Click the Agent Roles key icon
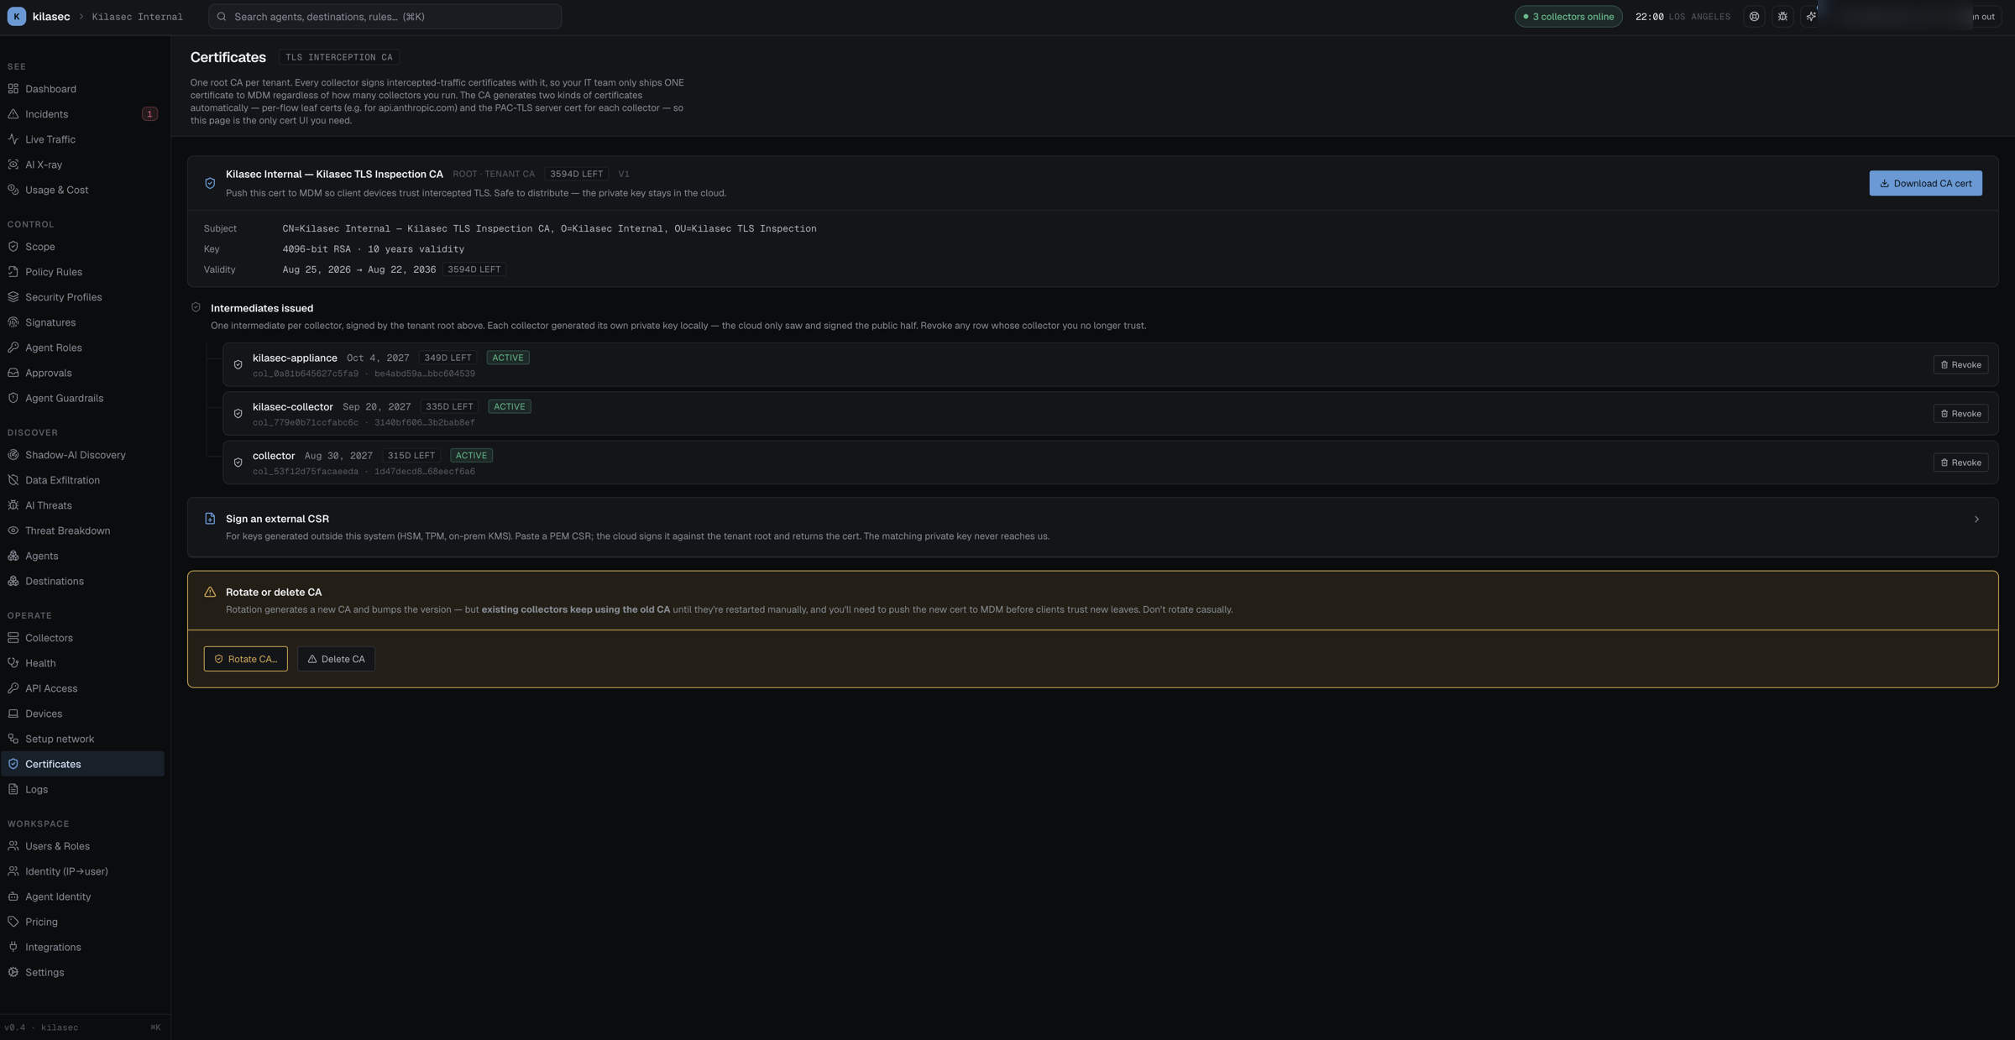This screenshot has height=1040, width=2015. tap(13, 348)
